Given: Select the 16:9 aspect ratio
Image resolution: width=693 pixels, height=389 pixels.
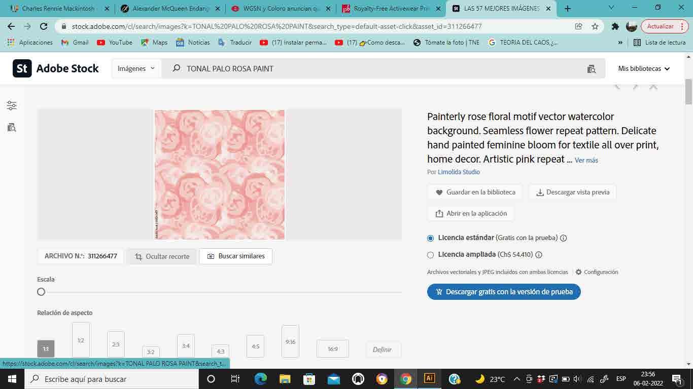Looking at the screenshot, I should [x=333, y=348].
